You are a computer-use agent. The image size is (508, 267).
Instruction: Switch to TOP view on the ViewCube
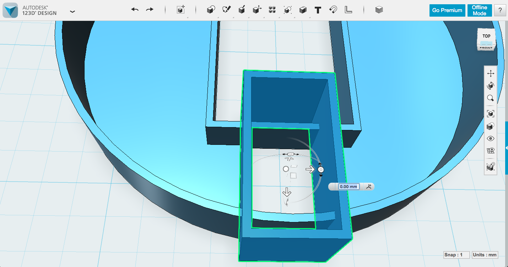click(x=486, y=35)
